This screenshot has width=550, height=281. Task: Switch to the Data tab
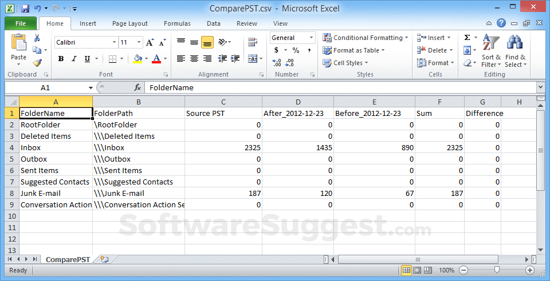coord(214,23)
